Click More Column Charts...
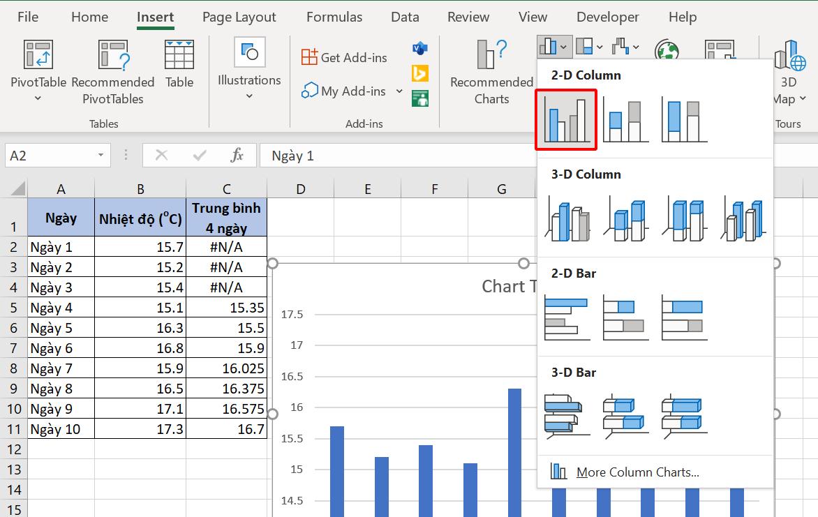 637,472
